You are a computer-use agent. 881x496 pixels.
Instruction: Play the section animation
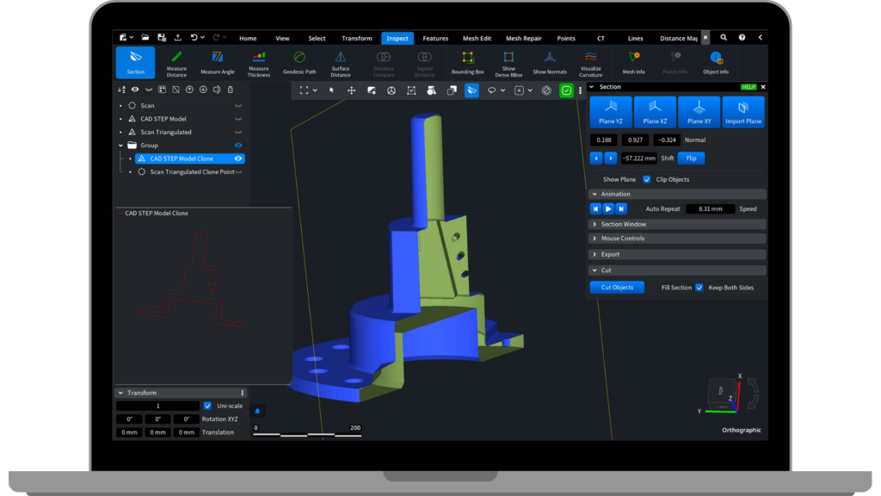(x=608, y=208)
